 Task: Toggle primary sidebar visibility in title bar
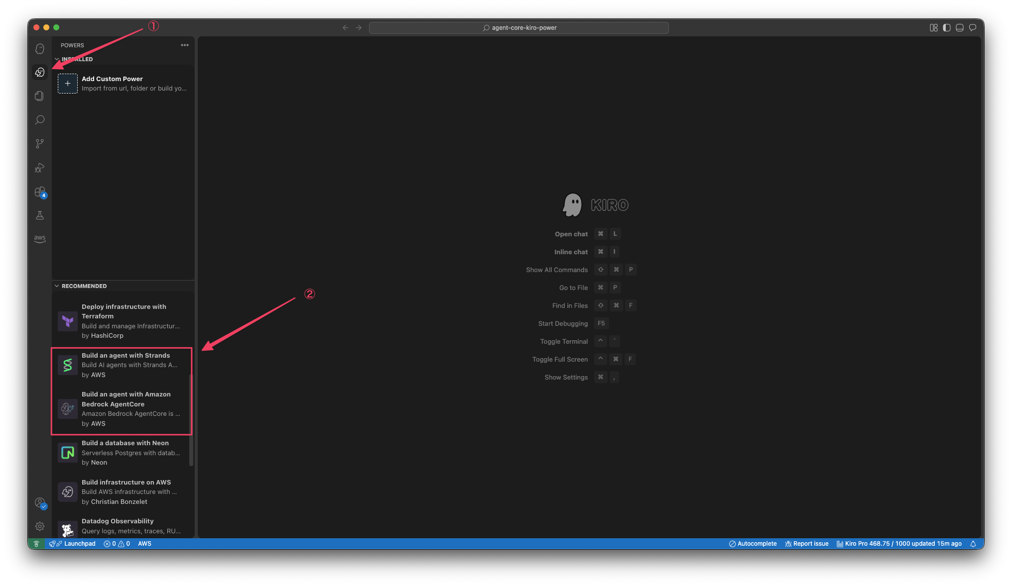(x=947, y=28)
